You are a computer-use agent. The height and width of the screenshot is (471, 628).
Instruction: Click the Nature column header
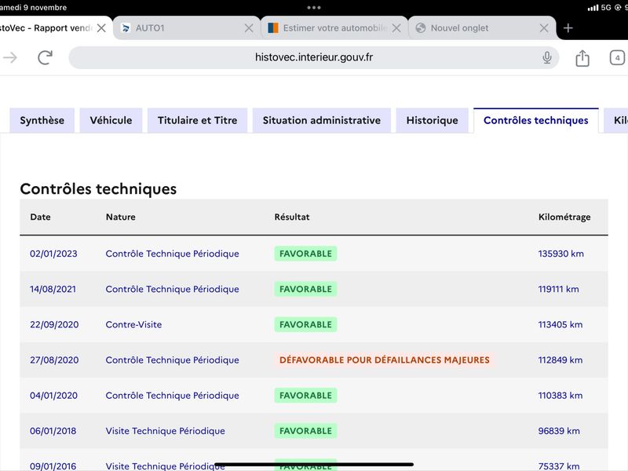(x=121, y=217)
